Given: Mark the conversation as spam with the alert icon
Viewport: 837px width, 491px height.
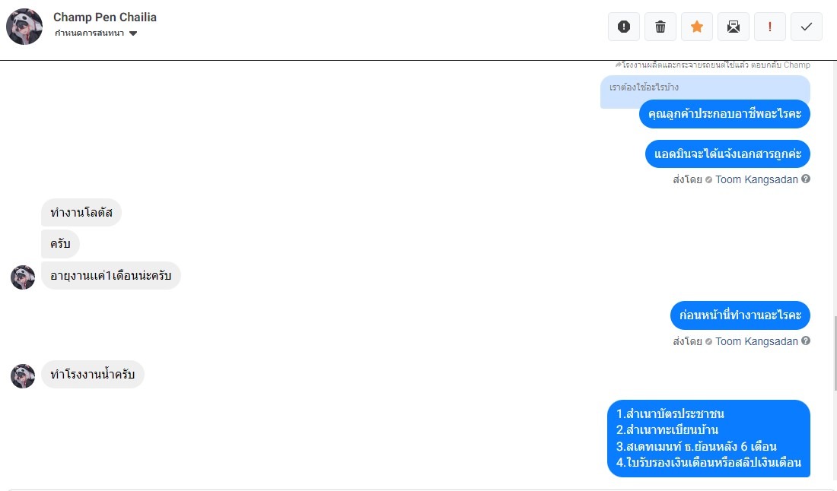Looking at the screenshot, I should pyautogui.click(x=623, y=27).
